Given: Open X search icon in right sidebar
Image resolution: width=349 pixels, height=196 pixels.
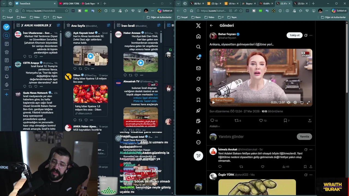Looking at the screenshot, I should click(198, 47).
